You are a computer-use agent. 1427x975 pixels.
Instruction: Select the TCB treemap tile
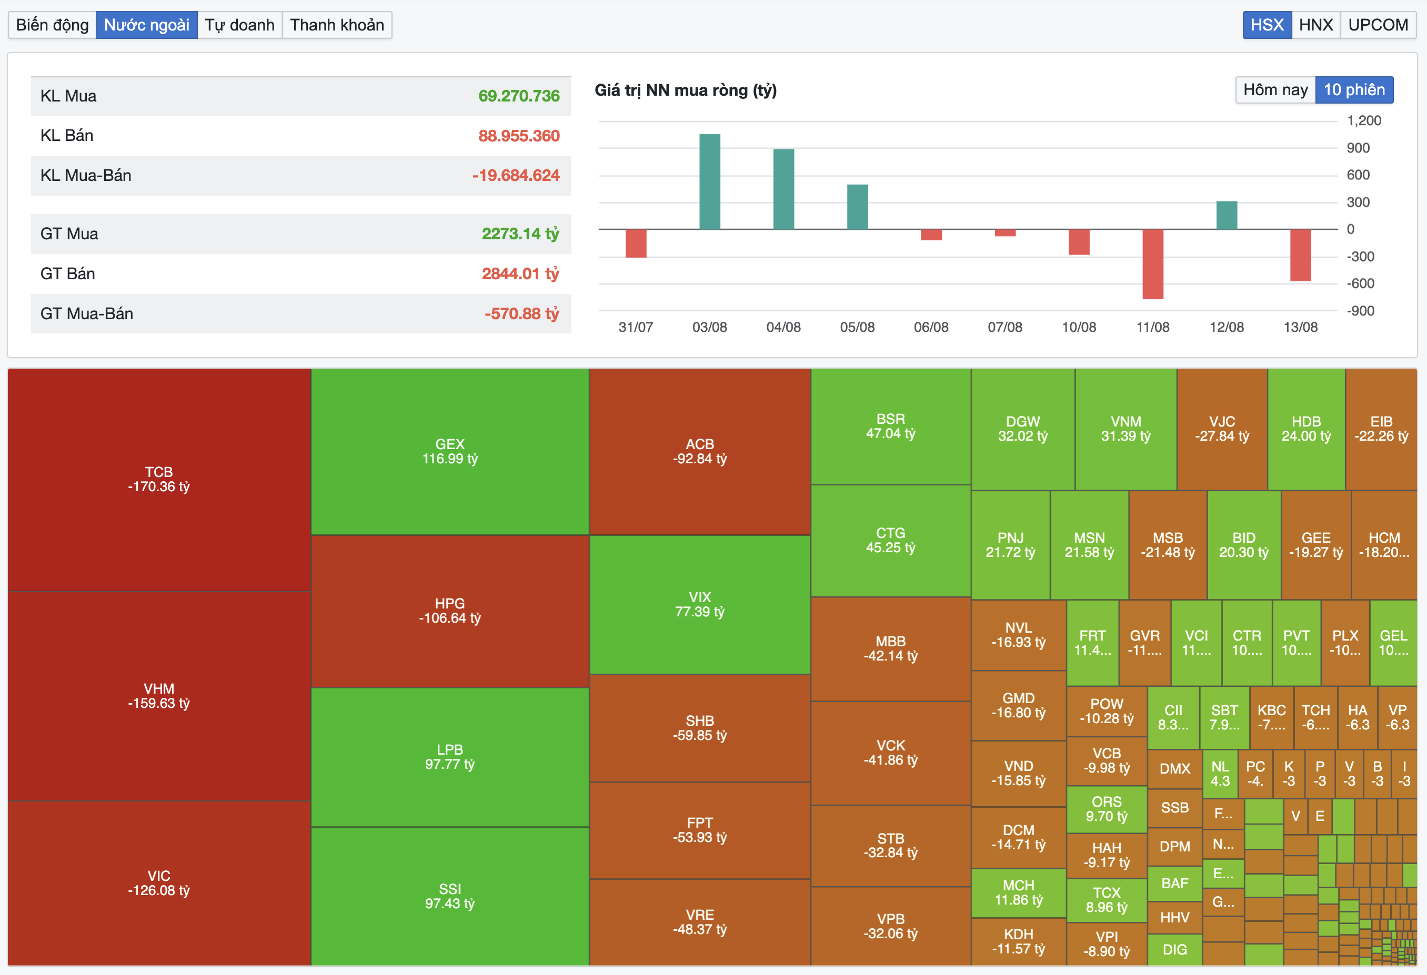(x=159, y=480)
